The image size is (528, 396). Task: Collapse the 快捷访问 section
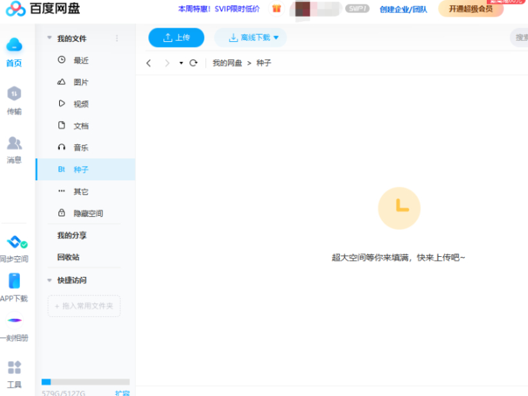coord(50,280)
